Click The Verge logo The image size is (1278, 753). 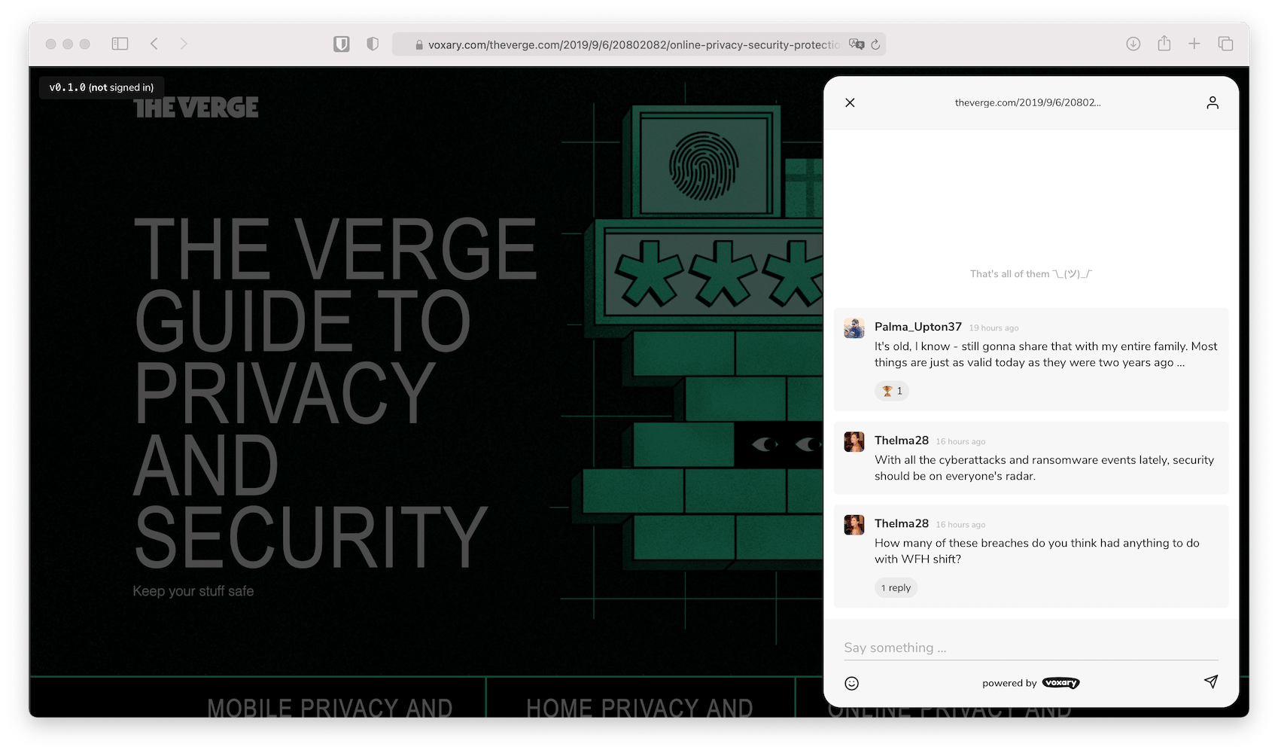pyautogui.click(x=196, y=108)
